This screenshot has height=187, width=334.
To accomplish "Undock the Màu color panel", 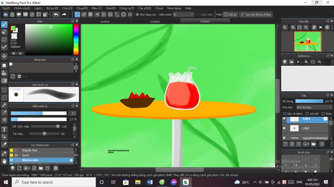I will point(73,21).
